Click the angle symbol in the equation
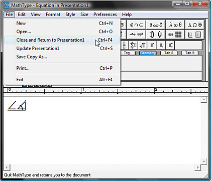 (x=12, y=105)
